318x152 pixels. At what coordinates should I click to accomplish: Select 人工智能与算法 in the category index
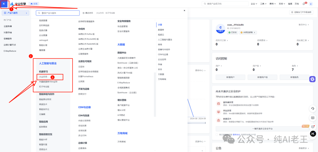[x=165, y=40]
